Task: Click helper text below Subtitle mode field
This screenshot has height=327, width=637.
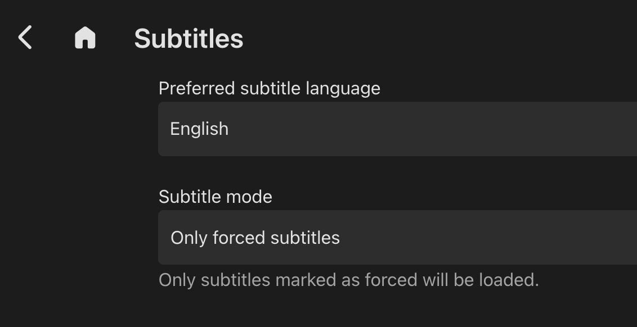Action: coord(348,280)
